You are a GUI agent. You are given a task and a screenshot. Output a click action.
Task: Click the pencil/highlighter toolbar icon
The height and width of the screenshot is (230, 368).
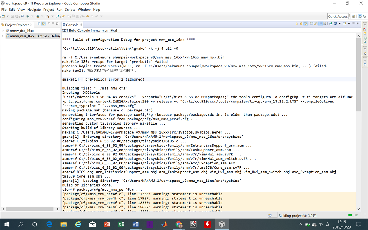pyautogui.click(x=63, y=16)
